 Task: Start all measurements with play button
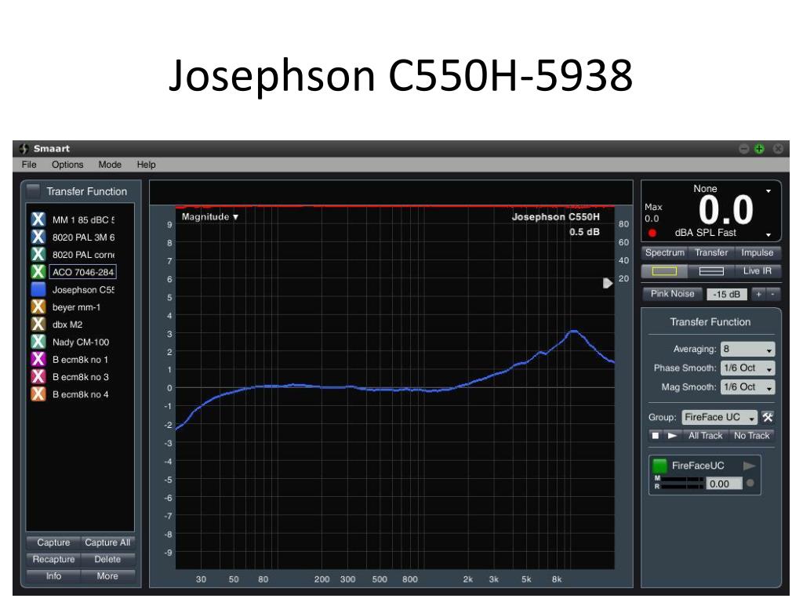(x=672, y=436)
